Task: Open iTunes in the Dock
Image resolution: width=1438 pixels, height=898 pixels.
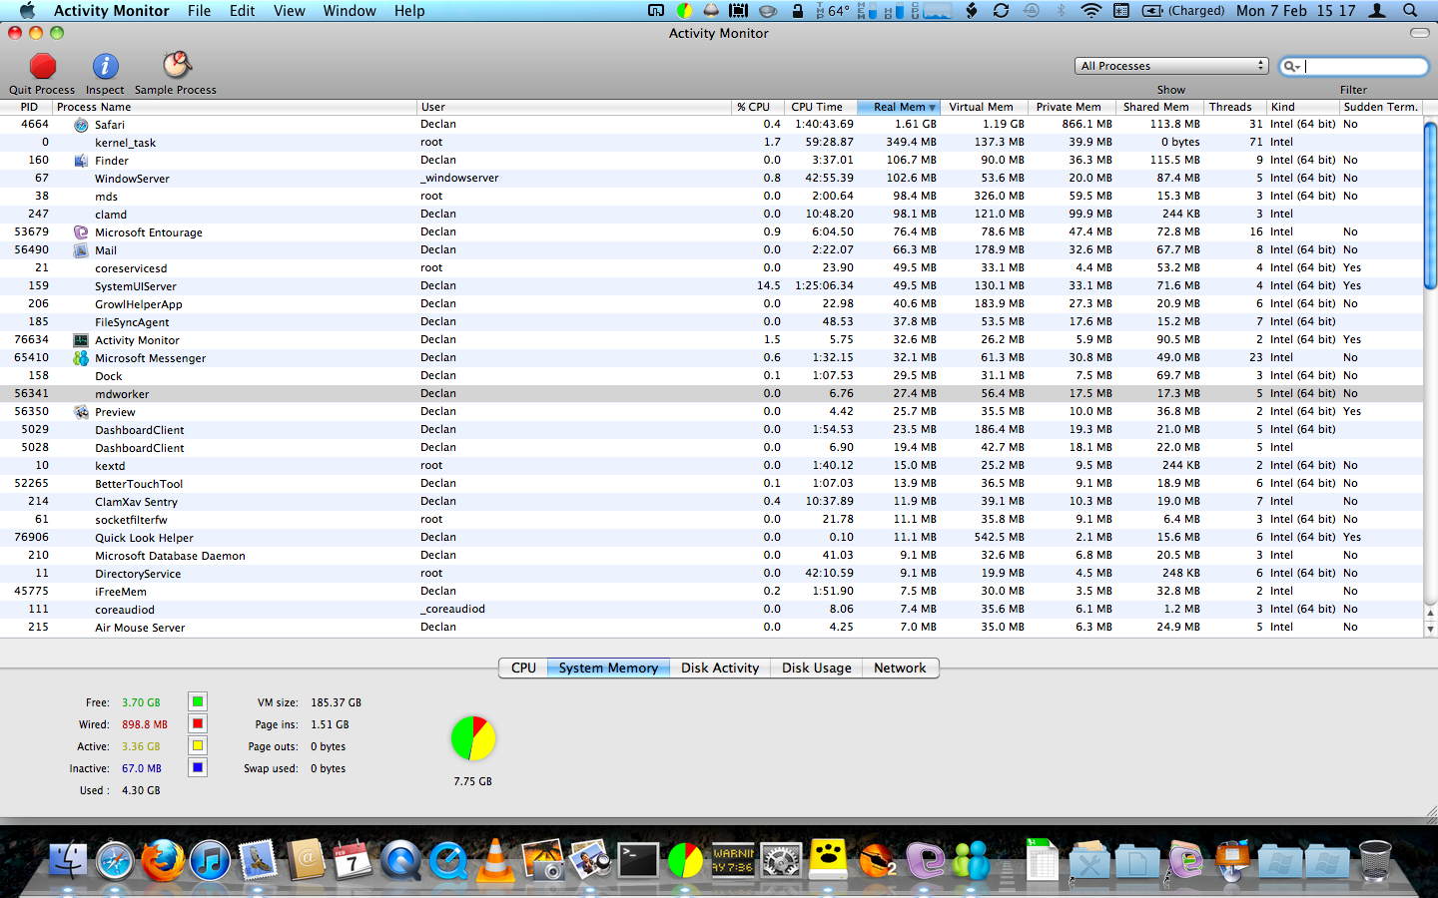Action: (210, 860)
